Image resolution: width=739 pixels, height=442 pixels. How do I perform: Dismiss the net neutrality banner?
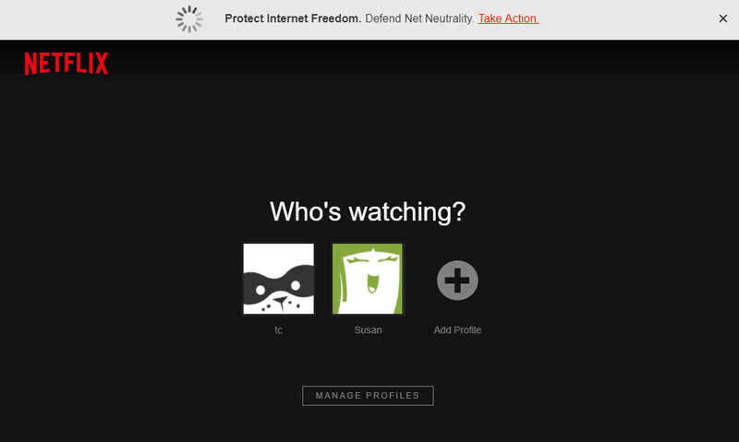[x=723, y=18]
